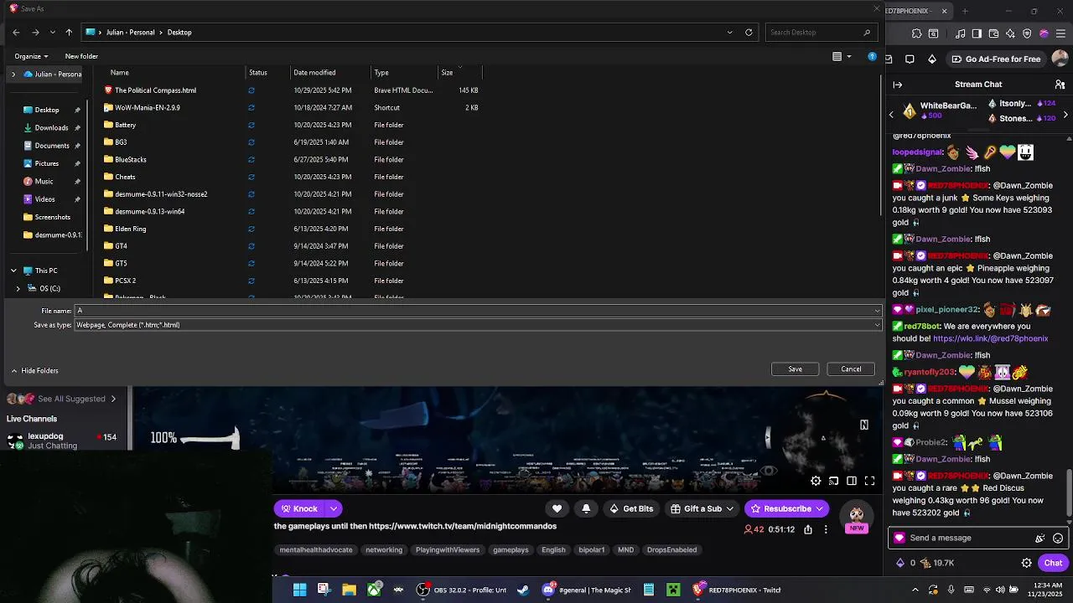Screen dimensions: 1073x603
Task: Open Discord #general taskbar item
Action: click(586, 590)
